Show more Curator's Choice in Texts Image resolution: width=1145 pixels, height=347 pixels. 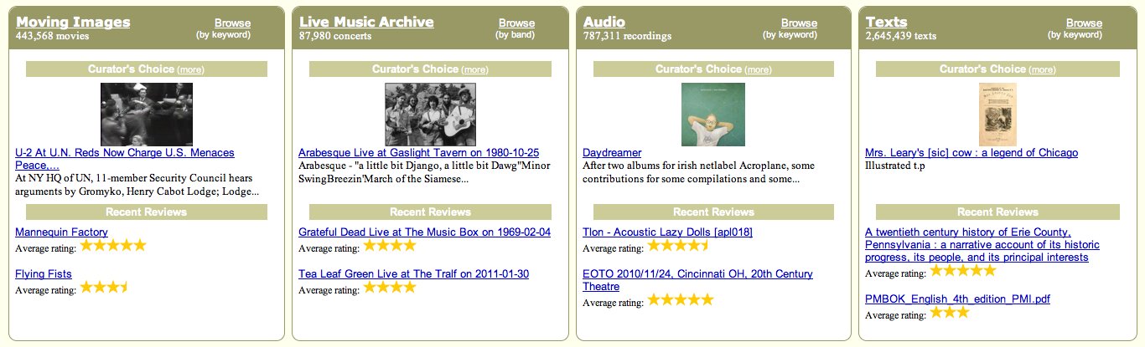[x=1043, y=69]
